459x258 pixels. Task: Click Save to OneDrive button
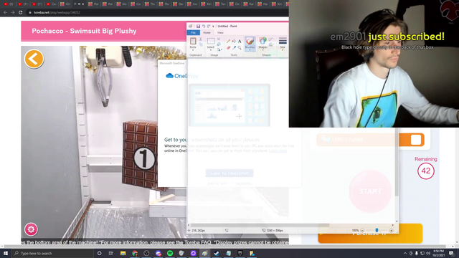[229, 173]
